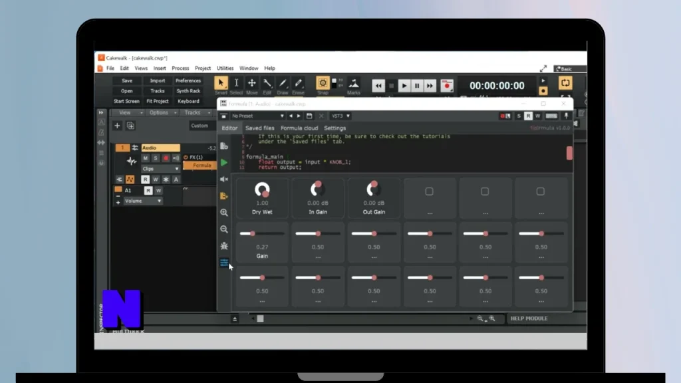Click the file clock icon in Formula sidebar

(x=223, y=146)
